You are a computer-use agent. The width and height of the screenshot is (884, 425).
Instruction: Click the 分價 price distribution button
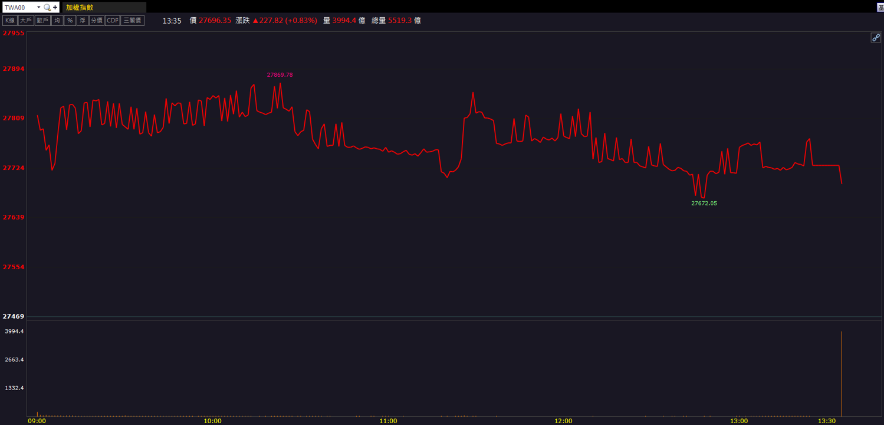click(97, 21)
